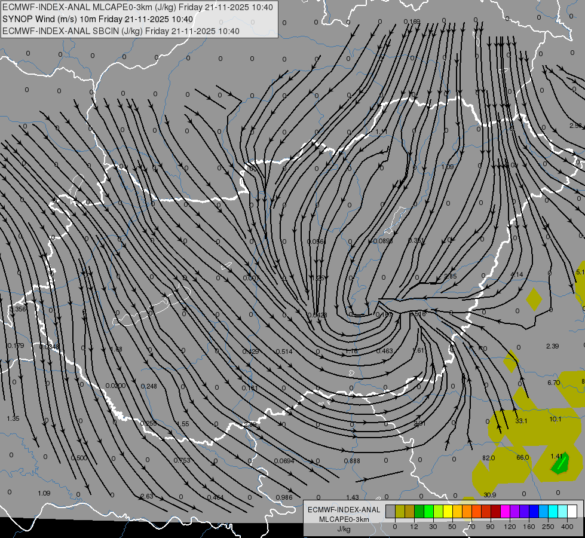
Task: Click the map value 1.43
Action: 352,497
